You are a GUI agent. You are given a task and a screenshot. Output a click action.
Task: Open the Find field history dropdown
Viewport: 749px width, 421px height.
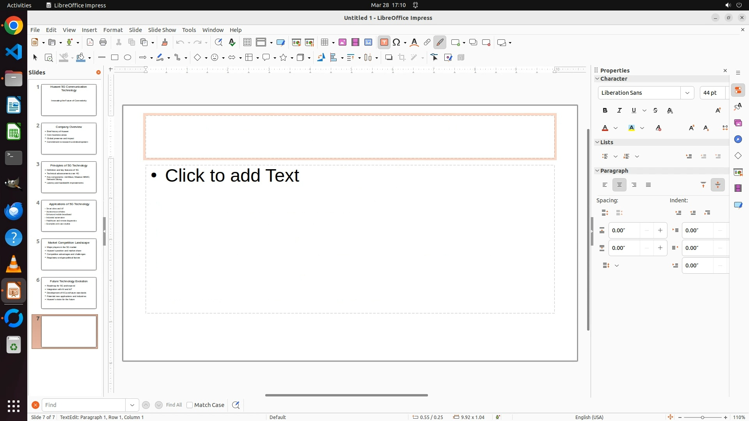tap(132, 405)
